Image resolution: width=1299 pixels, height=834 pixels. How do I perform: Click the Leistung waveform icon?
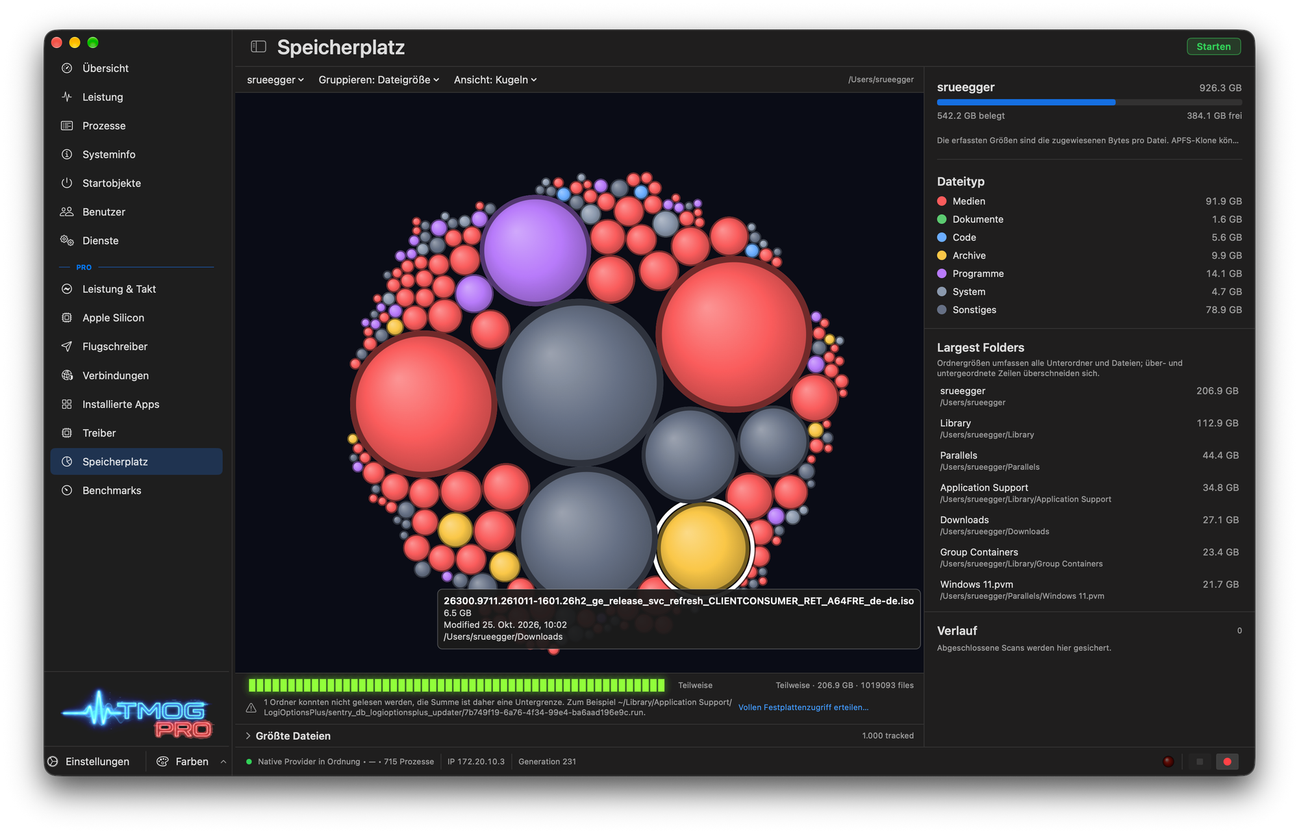(x=67, y=97)
